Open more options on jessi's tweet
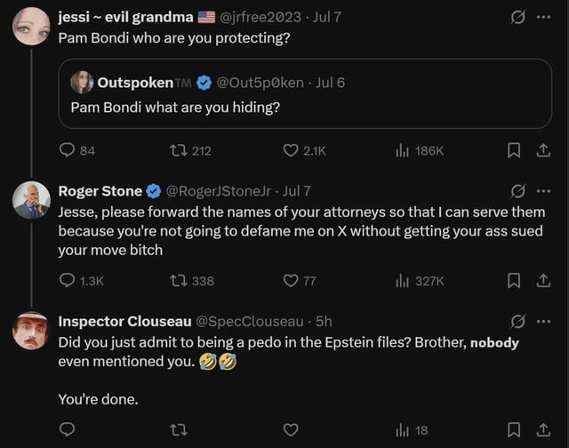Viewport: 569px width, 448px height. [543, 17]
